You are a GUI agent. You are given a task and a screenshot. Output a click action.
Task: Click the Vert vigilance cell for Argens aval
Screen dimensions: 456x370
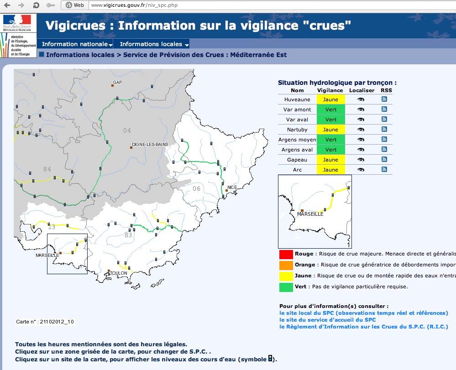click(x=330, y=150)
